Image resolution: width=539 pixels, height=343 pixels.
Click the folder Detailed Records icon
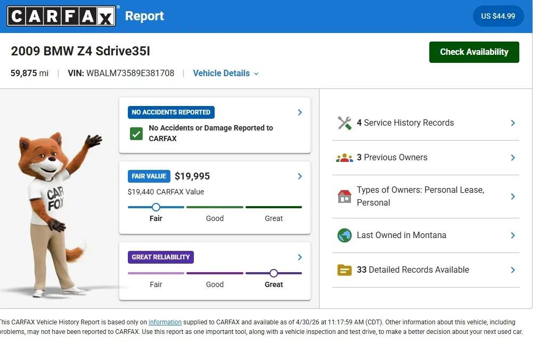[345, 270]
